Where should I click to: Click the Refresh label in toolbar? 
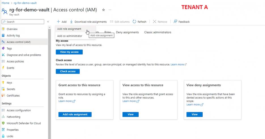point(142,22)
